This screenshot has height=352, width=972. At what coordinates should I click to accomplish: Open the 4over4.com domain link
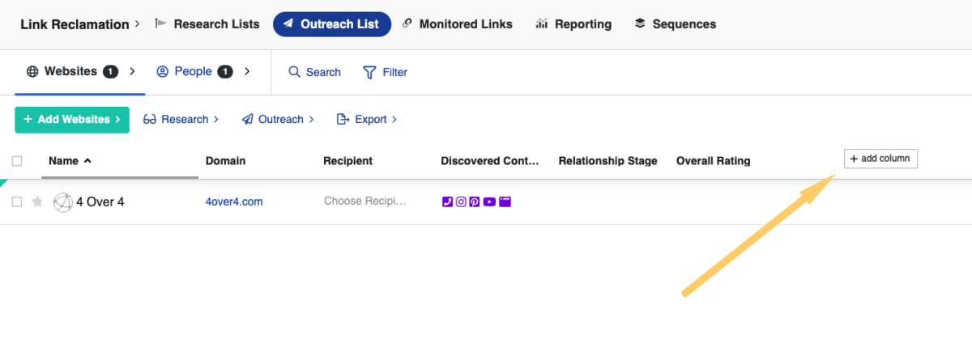(234, 202)
